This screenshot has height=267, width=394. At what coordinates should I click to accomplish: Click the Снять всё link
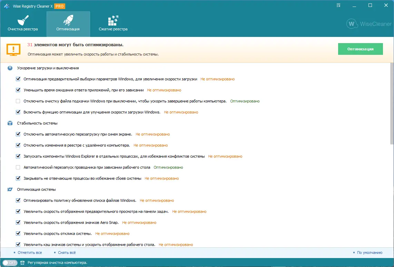(x=67, y=253)
